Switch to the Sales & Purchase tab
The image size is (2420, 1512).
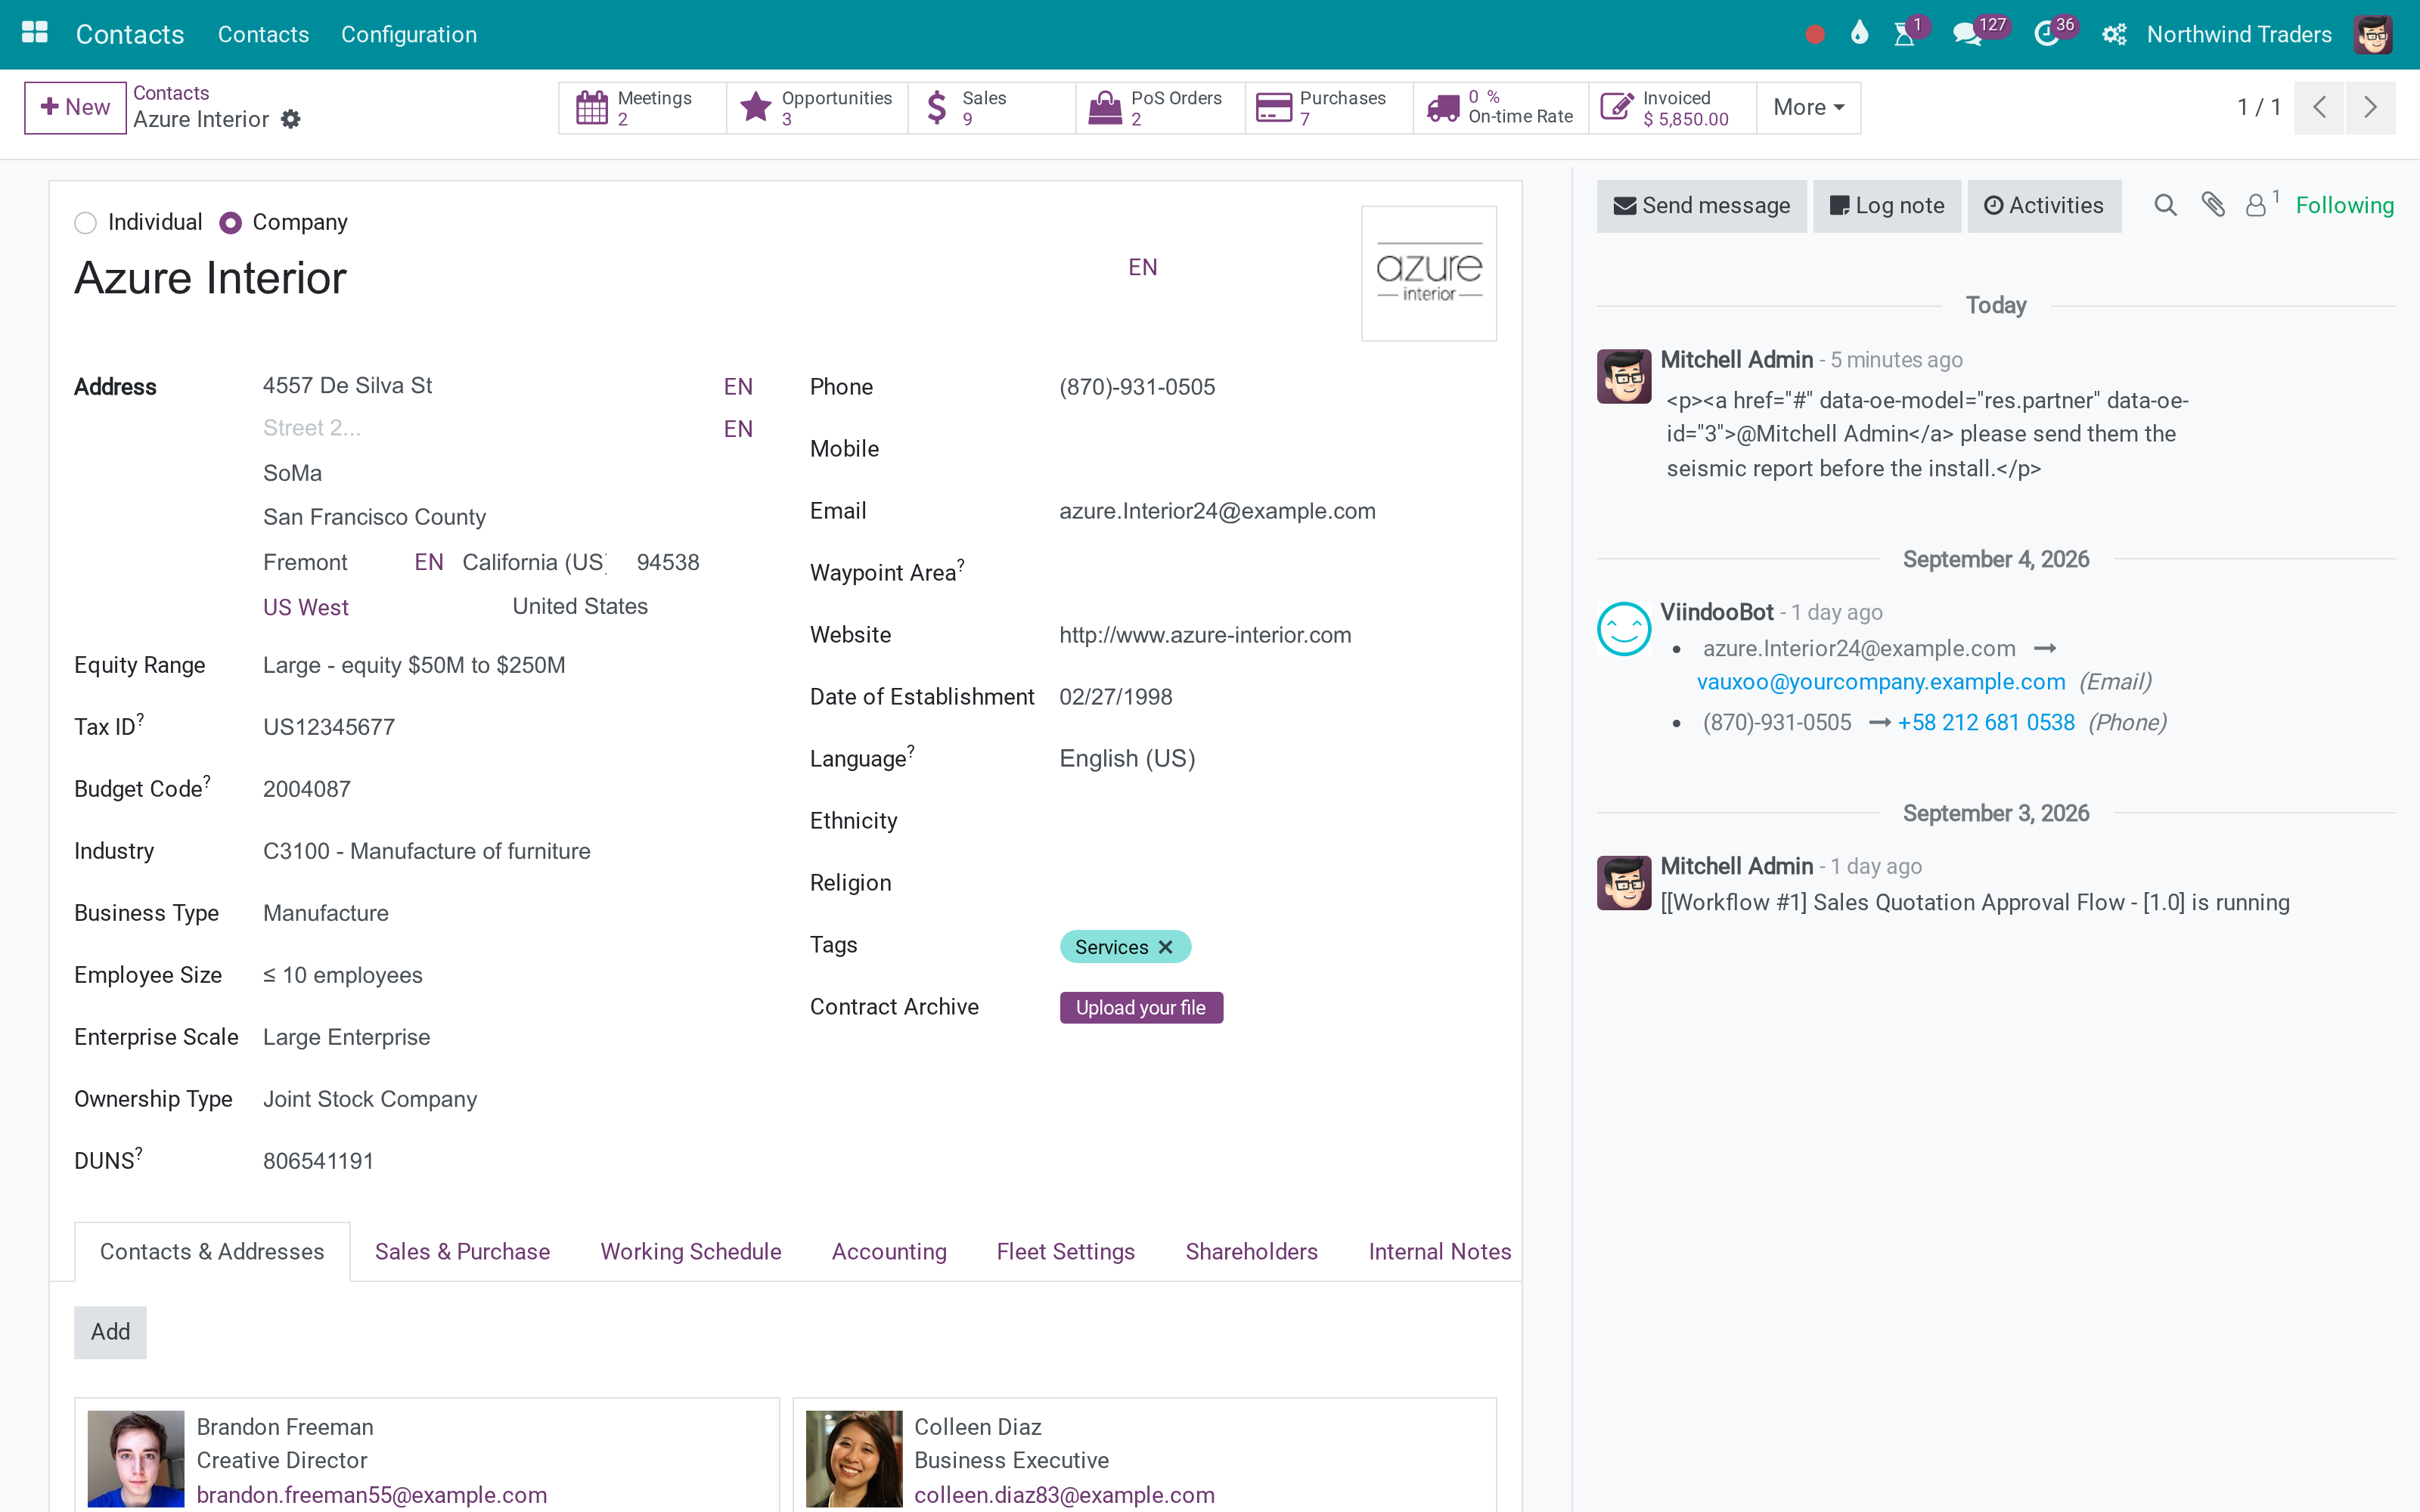(x=462, y=1251)
